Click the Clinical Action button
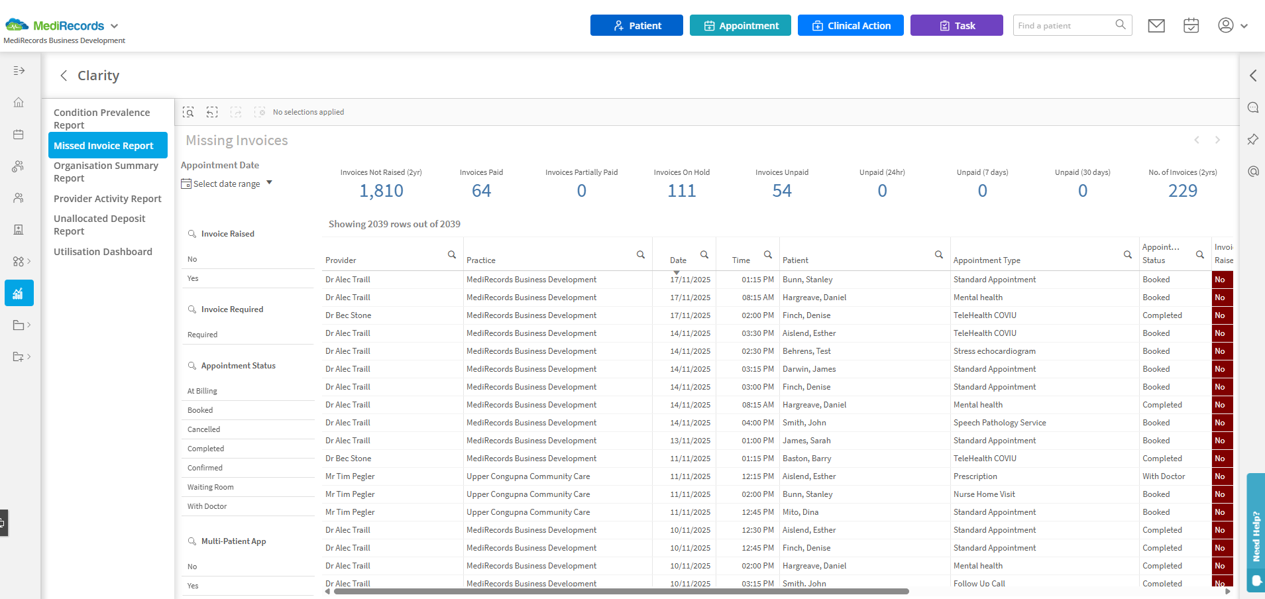The height and width of the screenshot is (599, 1265). pyautogui.click(x=850, y=26)
